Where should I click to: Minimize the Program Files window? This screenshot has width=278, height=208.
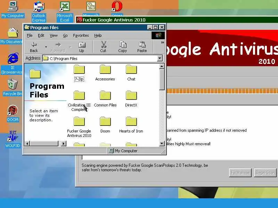pos(150,27)
